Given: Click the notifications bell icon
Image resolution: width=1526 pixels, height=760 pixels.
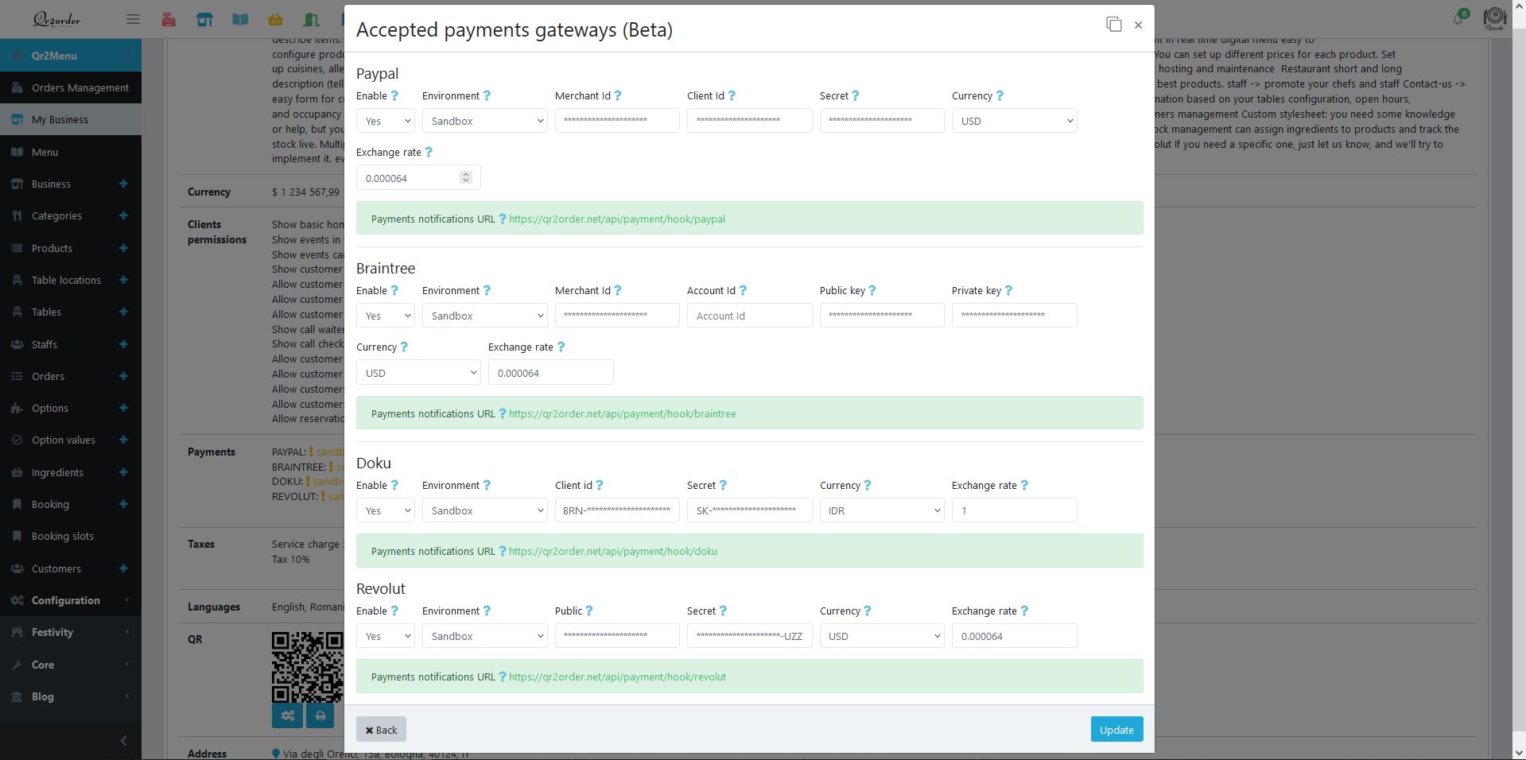Looking at the screenshot, I should 1458,19.
